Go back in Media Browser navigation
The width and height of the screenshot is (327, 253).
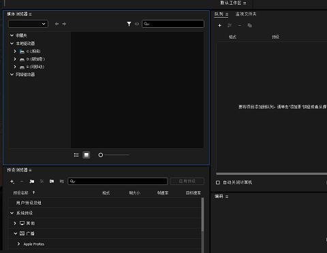point(57,24)
